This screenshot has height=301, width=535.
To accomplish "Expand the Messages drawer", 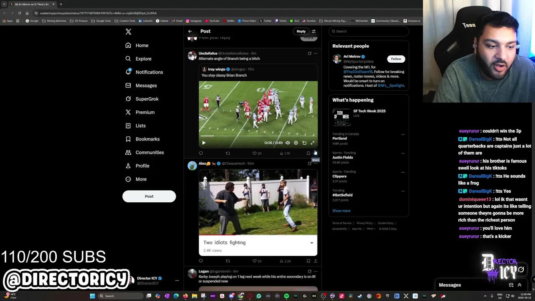I will click(520, 285).
